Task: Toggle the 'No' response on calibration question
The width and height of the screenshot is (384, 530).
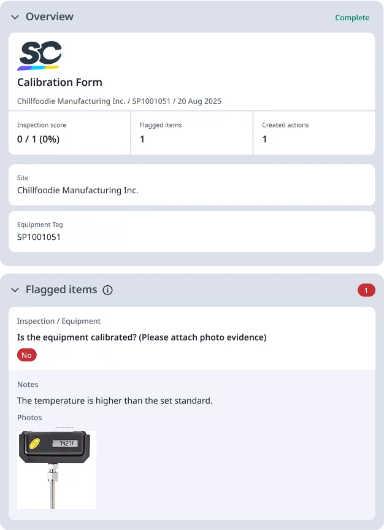Action: pyautogui.click(x=26, y=355)
